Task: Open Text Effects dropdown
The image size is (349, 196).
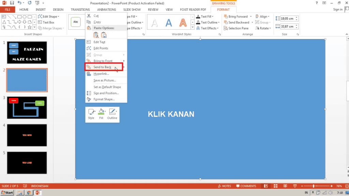Action: coord(207,28)
